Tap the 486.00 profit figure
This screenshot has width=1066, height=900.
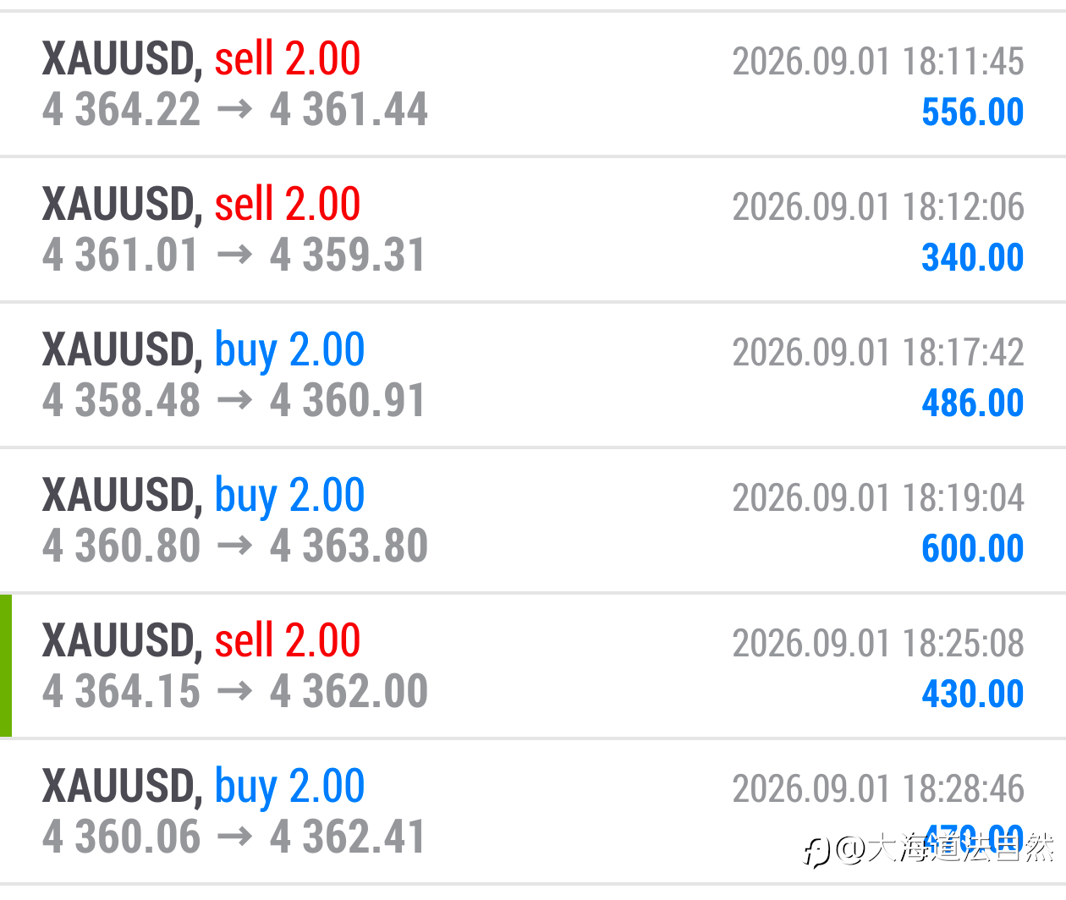point(973,403)
